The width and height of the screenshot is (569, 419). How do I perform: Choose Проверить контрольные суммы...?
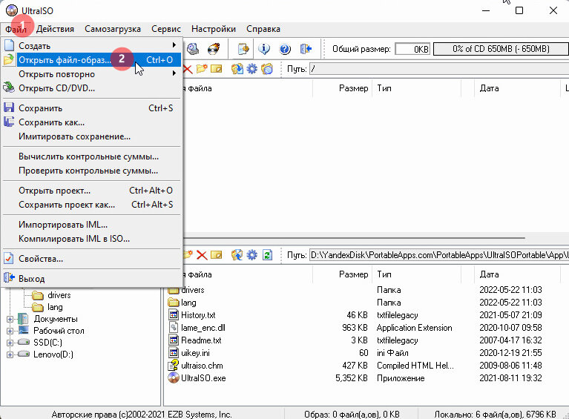coord(91,171)
